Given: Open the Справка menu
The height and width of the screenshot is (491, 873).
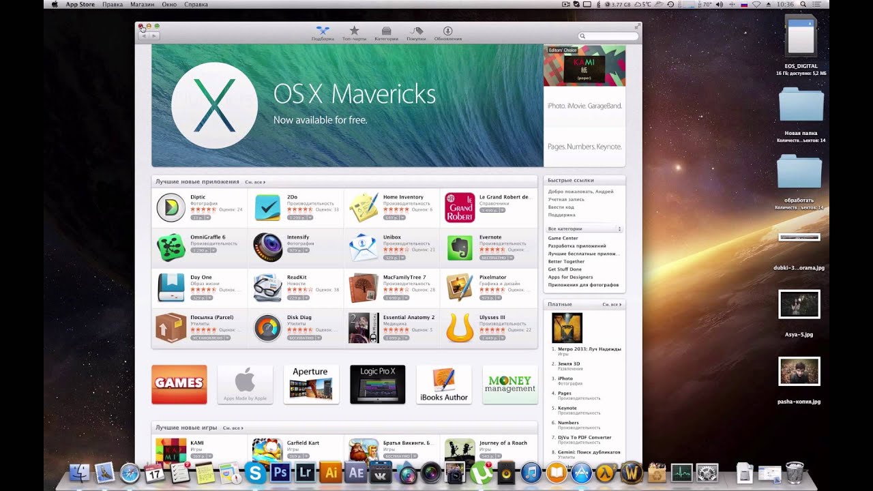Looking at the screenshot, I should [196, 4].
